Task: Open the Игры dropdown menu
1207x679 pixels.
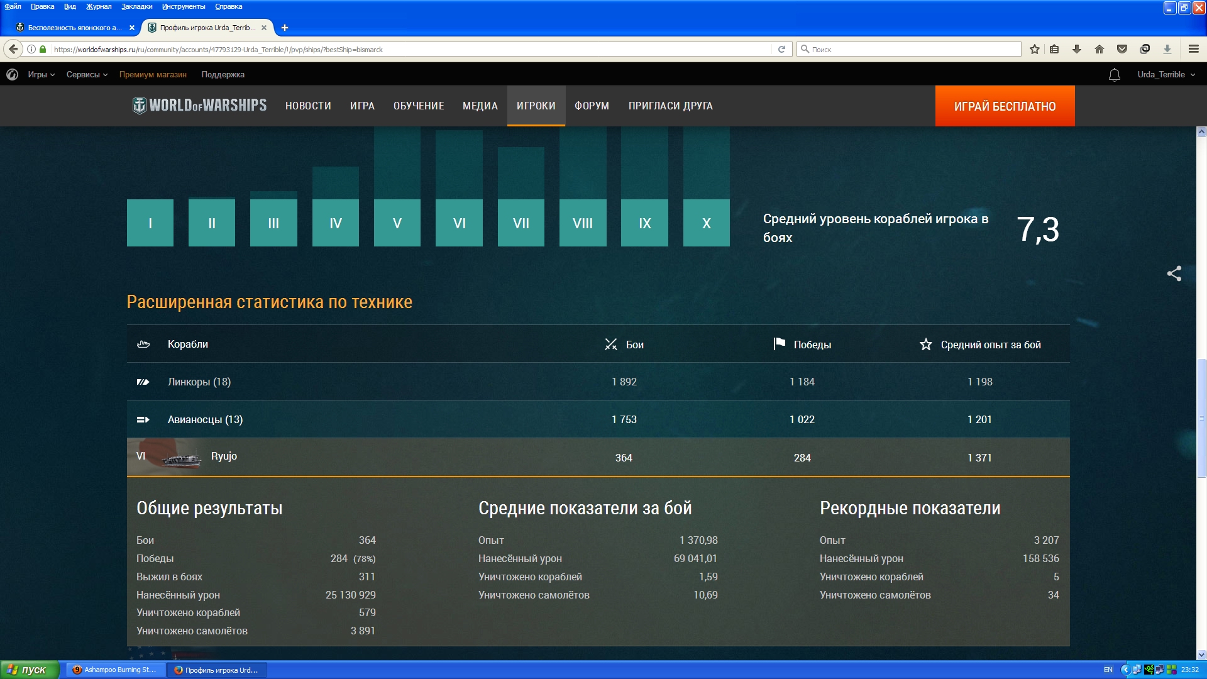Action: pyautogui.click(x=41, y=75)
